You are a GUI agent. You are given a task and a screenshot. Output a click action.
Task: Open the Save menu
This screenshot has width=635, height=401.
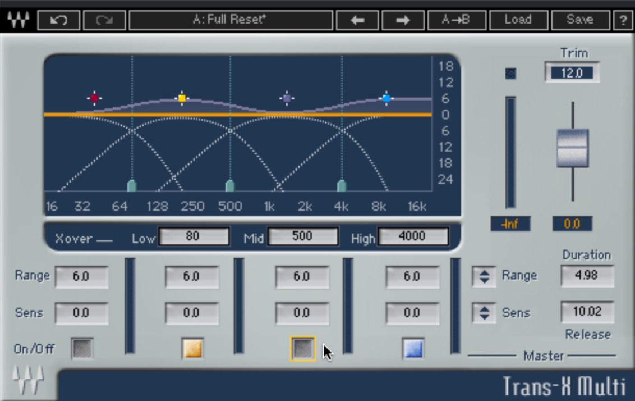click(581, 20)
